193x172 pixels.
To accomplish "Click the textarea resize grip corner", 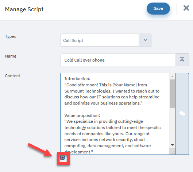I will (x=173, y=152).
